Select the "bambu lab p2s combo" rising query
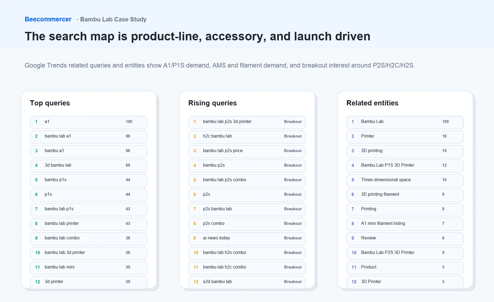Viewport: 494px width, 302px height. coord(247,180)
